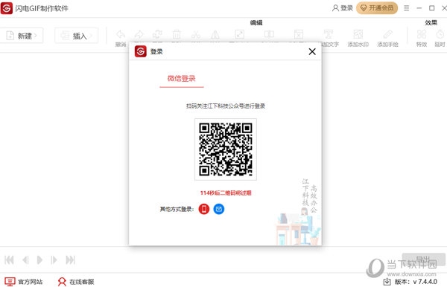Screen dimensions: 447x287
Task: Open the hamburger menu in title bar
Action: pyautogui.click(x=407, y=8)
